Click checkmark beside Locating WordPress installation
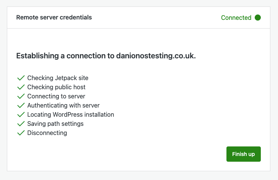Image resolution: width=278 pixels, height=180 pixels. coord(21,114)
